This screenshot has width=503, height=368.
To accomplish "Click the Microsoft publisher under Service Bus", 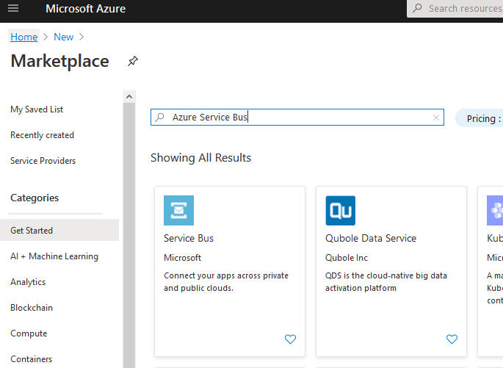I will [183, 258].
